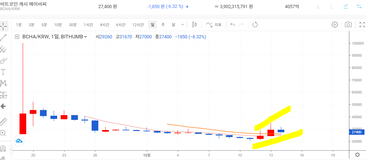
Task: Open the BITHUMB symbol dropdown chevron
Action: click(x=85, y=37)
